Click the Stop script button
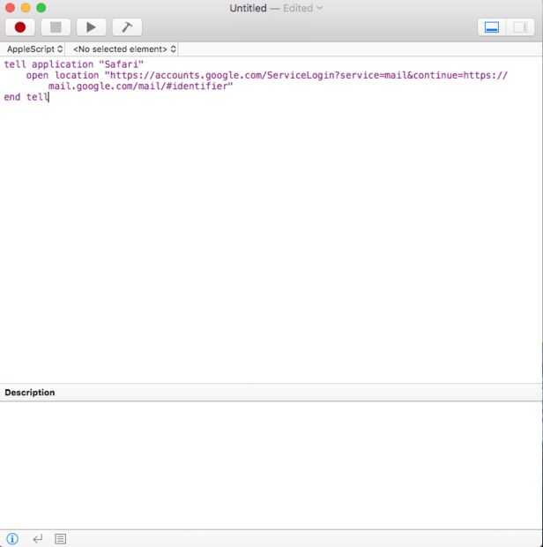543x547 pixels. pyautogui.click(x=56, y=27)
